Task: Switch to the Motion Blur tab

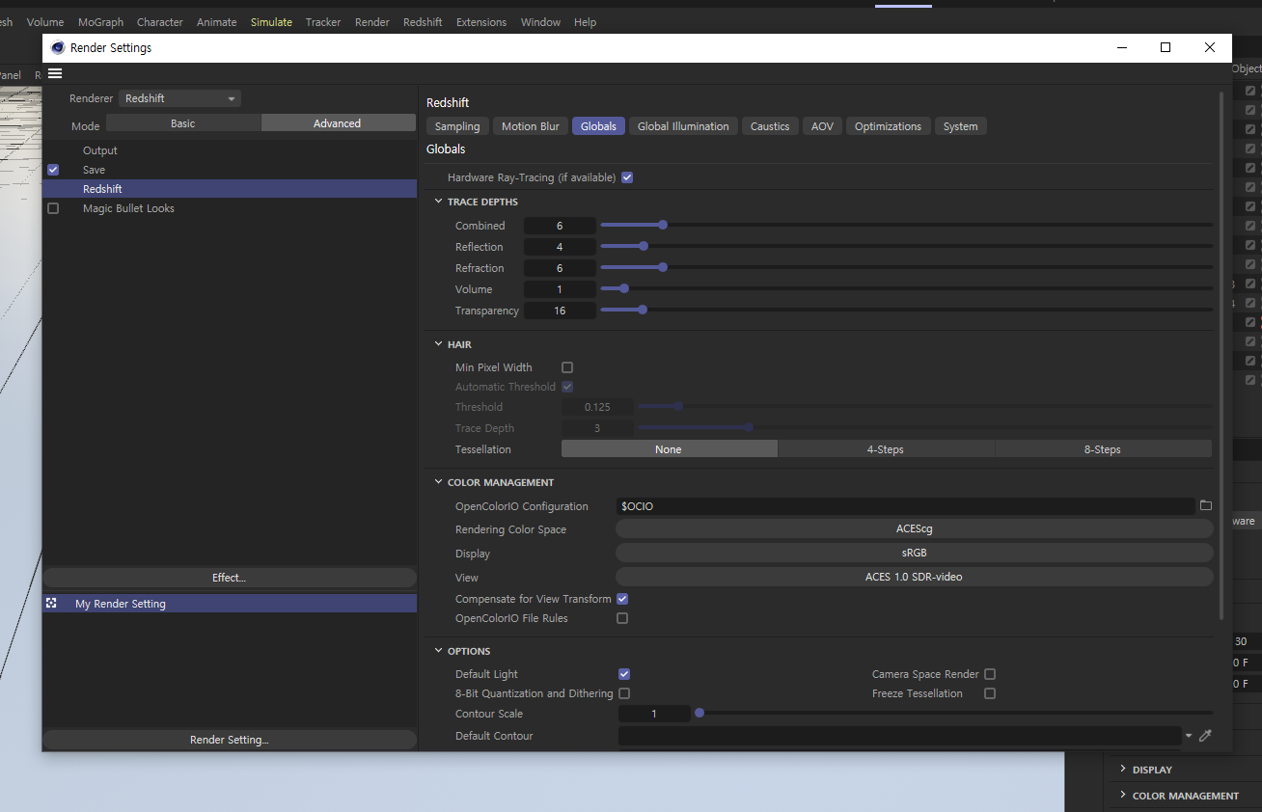Action: tap(530, 126)
